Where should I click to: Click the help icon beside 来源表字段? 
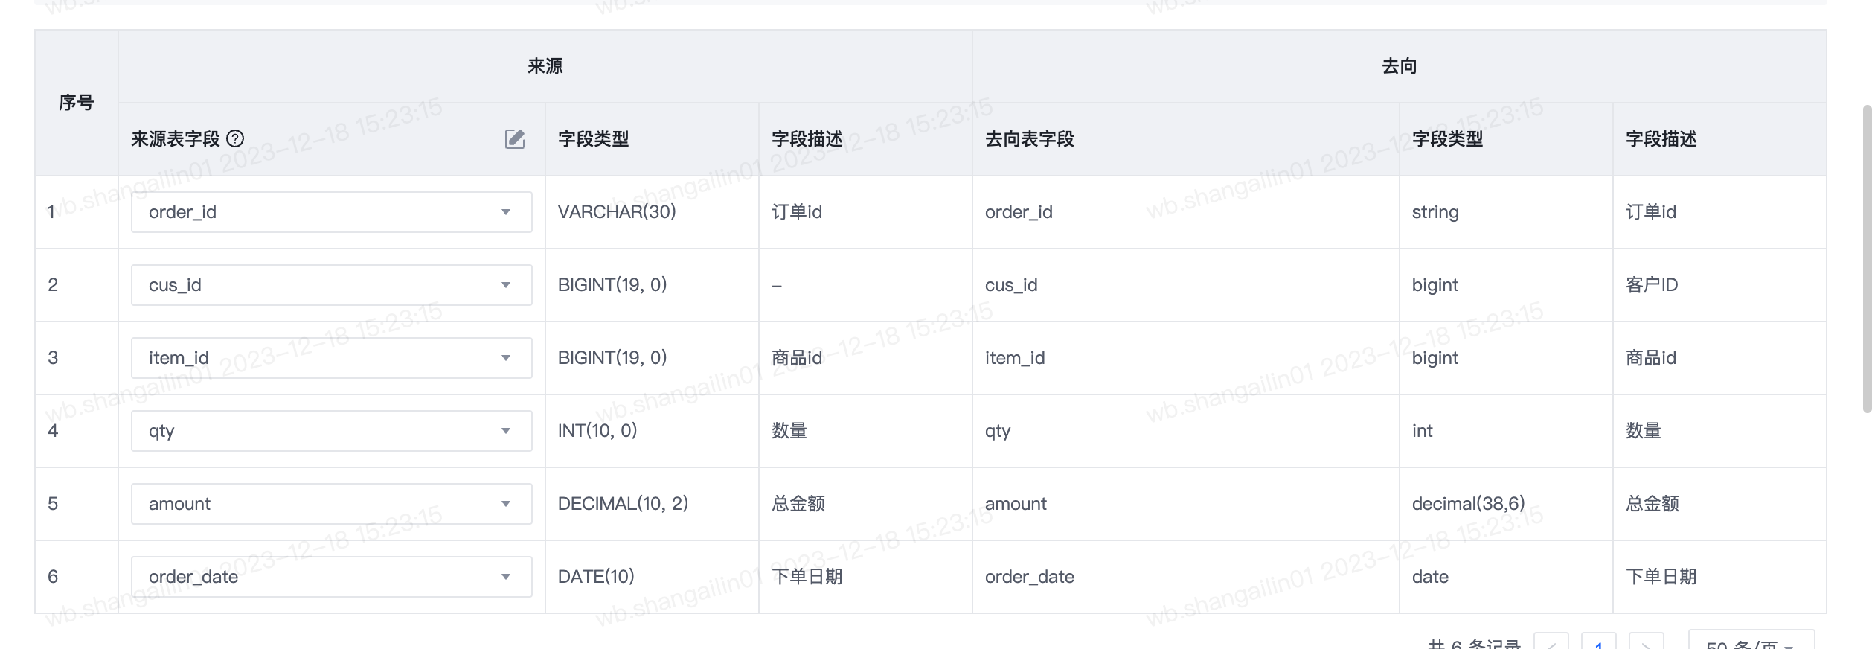click(x=235, y=138)
